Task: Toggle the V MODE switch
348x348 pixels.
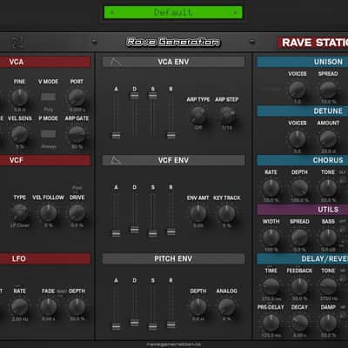Action: [49, 97]
